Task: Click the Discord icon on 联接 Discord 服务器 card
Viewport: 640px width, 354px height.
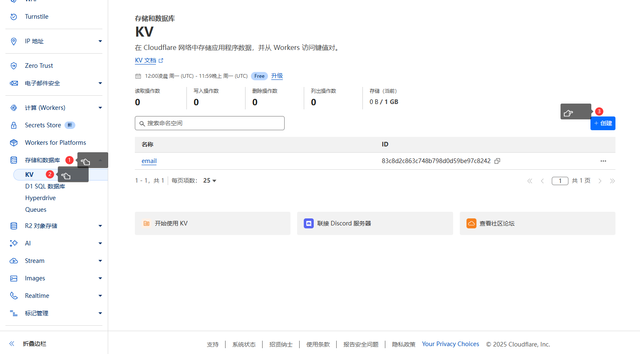Action: (x=309, y=223)
